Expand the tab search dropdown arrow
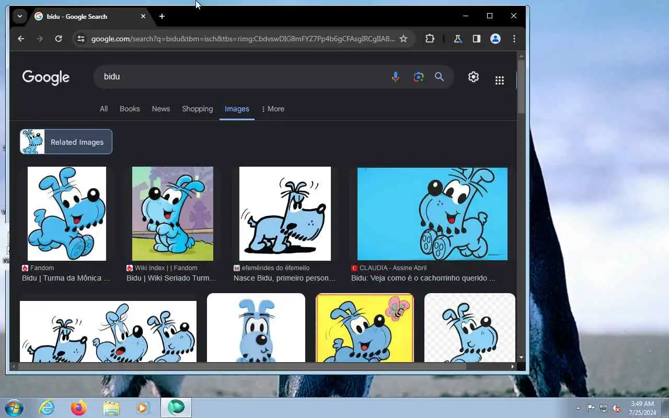The image size is (669, 418). 20,16
